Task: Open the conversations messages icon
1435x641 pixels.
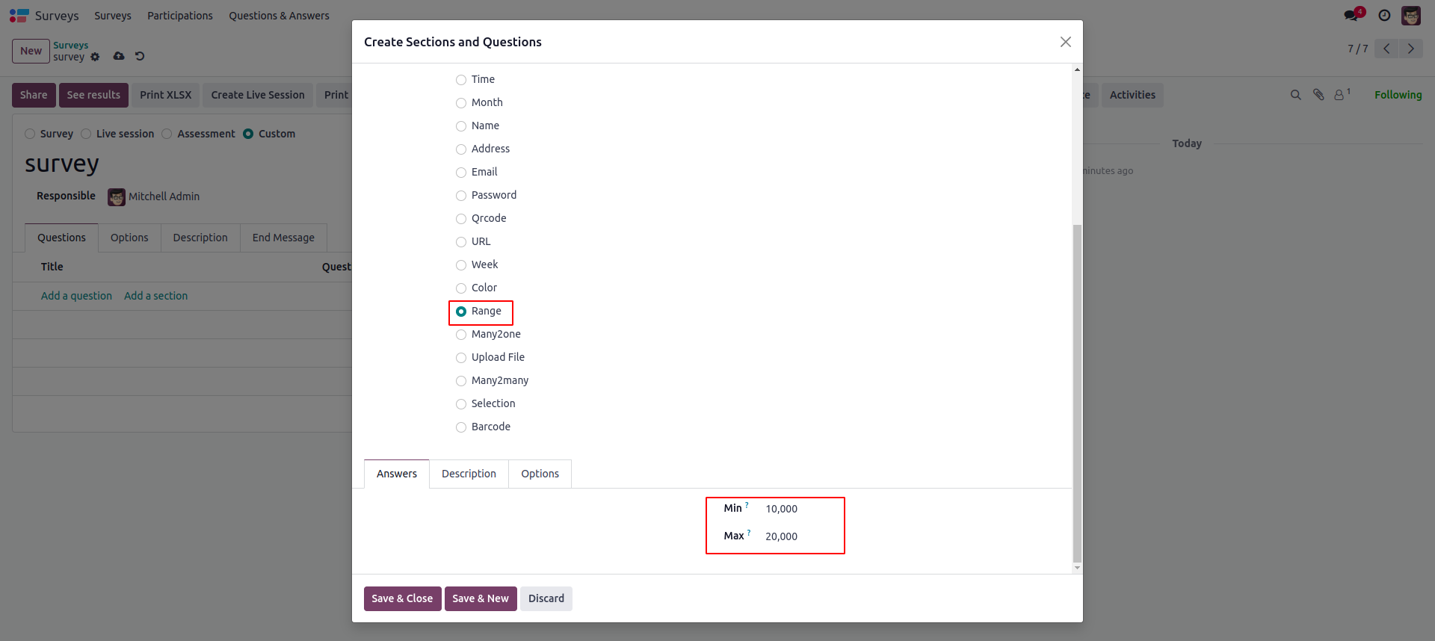Action: (1352, 16)
